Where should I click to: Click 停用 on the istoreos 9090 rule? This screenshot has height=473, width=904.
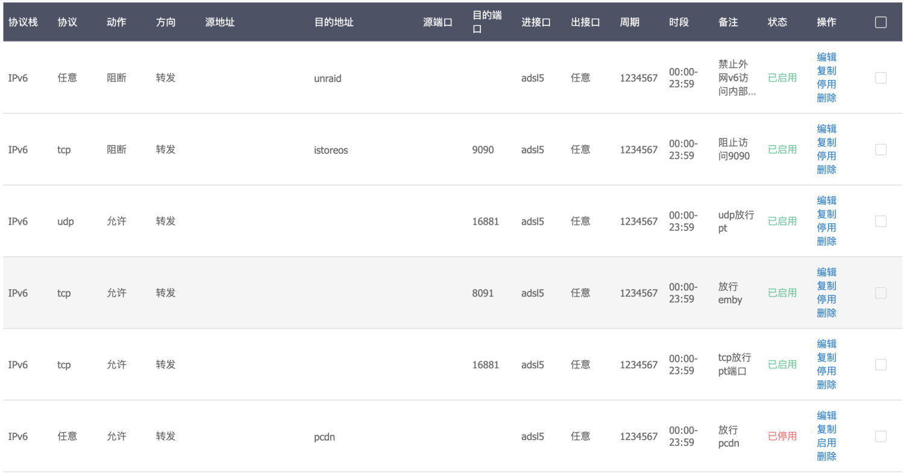tap(826, 156)
